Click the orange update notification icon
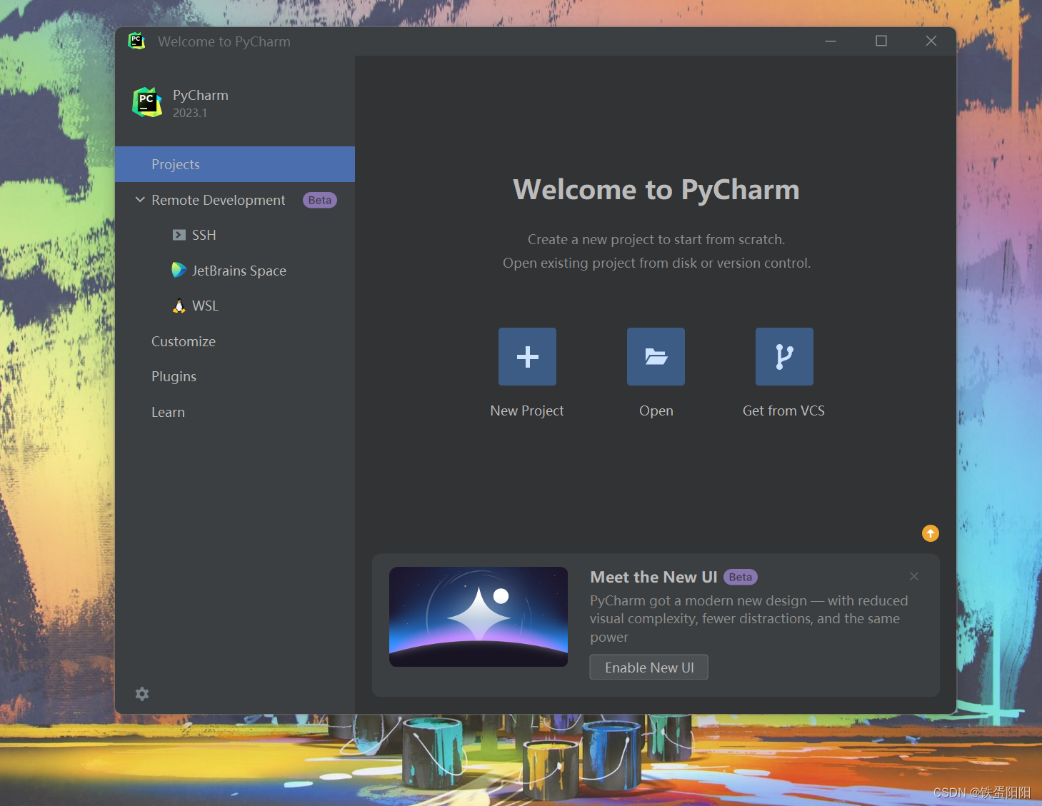The height and width of the screenshot is (806, 1042). click(x=931, y=533)
